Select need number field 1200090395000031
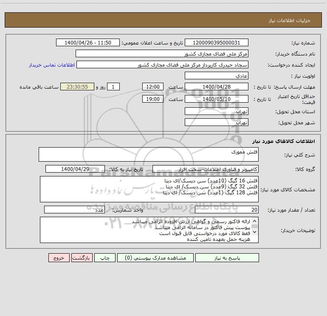 [217, 42]
